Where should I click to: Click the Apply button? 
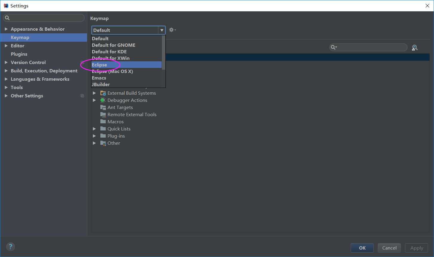coord(416,248)
